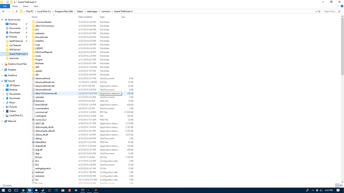344x193 pixels.
Task: Open Steam from the taskbar
Action: click(43, 191)
